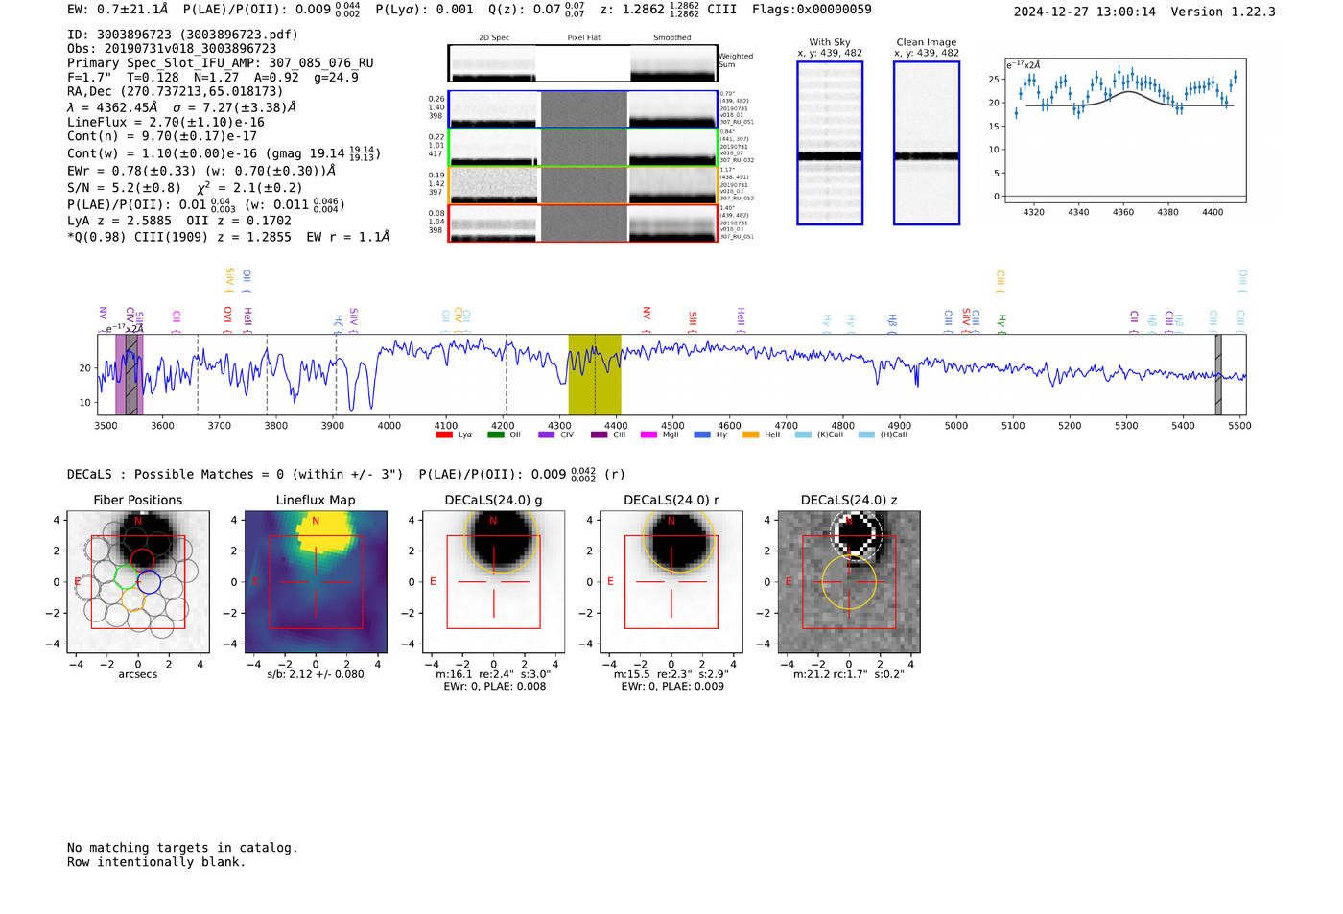Image resolution: width=1343 pixels, height=914 pixels.
Task: Select the Cont(n) = 9.70(±0.17)e-17 value
Action: click(162, 136)
